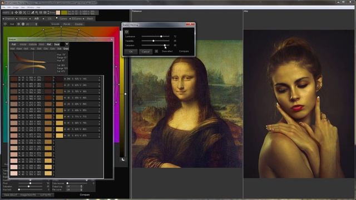Adjust the Saturation slider in Instant Matching
Image resolution: width=356 pixels, height=200 pixels.
156,46
